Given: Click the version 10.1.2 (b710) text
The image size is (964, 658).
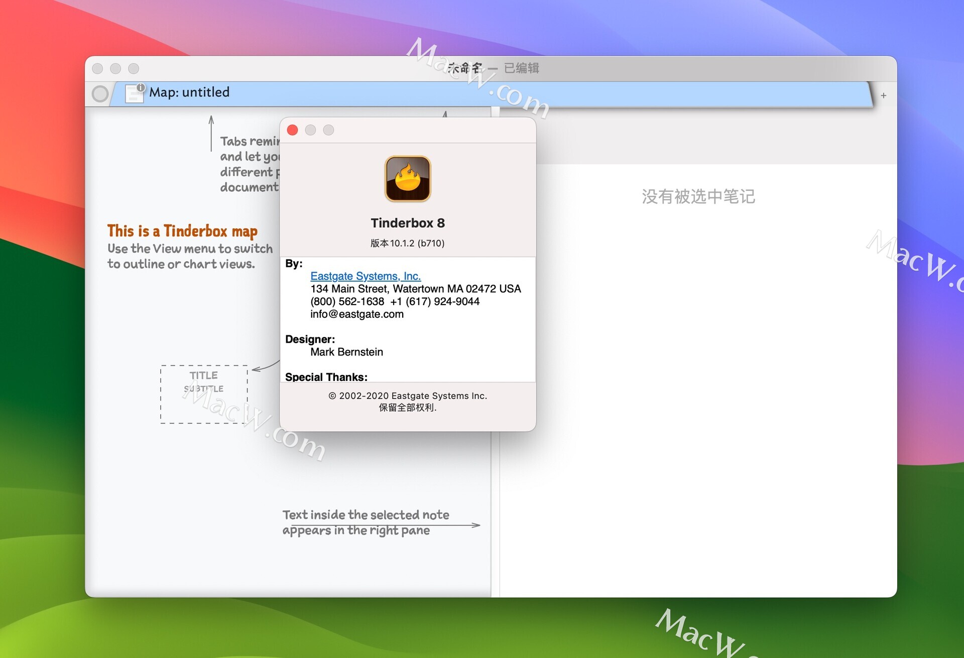Looking at the screenshot, I should point(408,243).
